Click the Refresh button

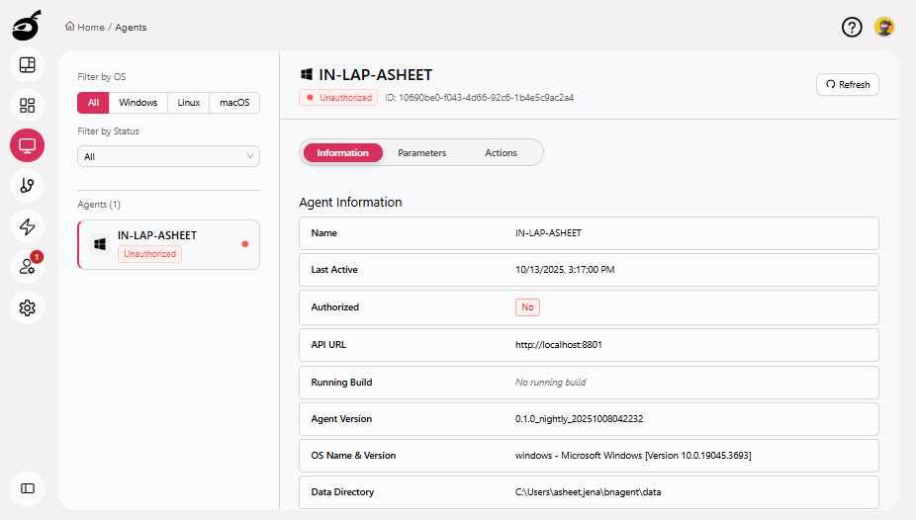tap(848, 85)
